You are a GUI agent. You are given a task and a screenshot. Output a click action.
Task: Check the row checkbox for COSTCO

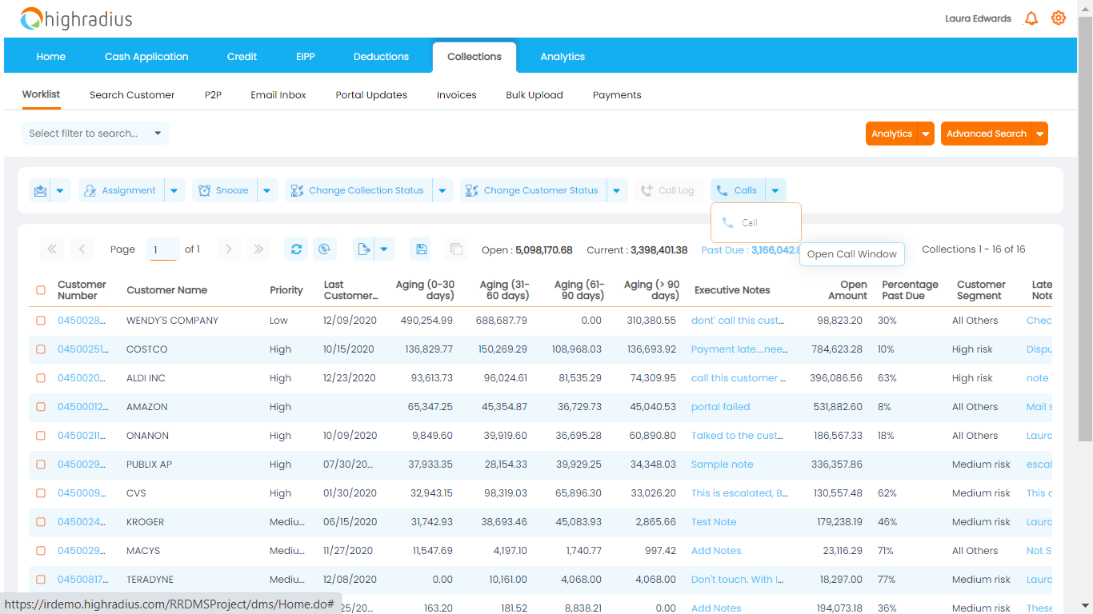click(41, 349)
